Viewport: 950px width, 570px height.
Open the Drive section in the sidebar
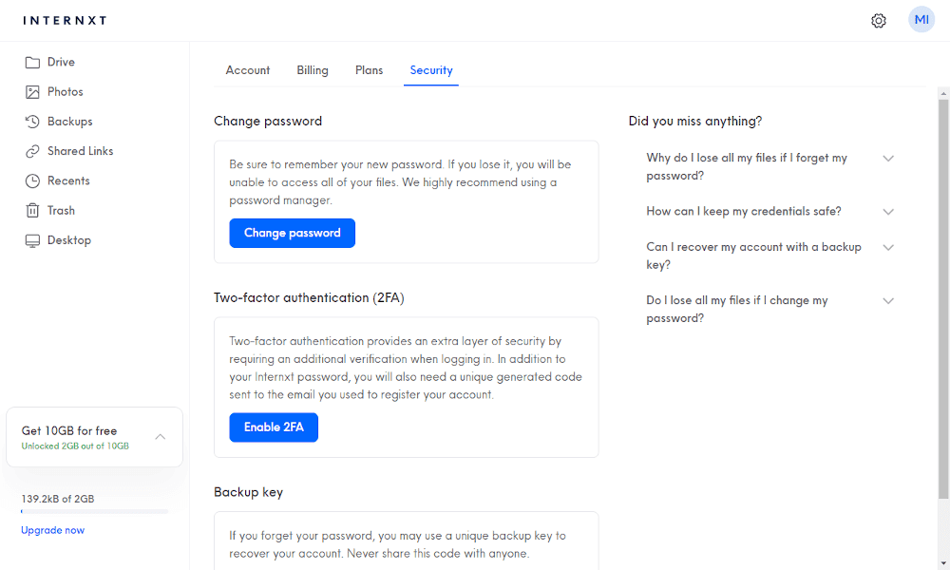pyautogui.click(x=59, y=61)
